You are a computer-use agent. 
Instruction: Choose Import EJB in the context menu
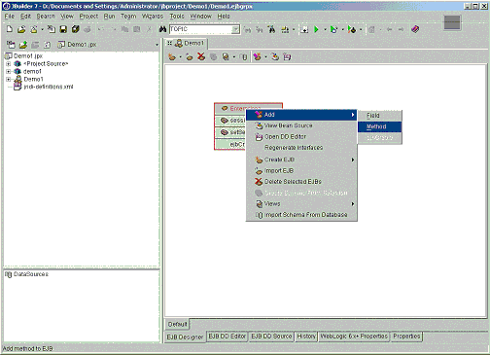pos(301,171)
